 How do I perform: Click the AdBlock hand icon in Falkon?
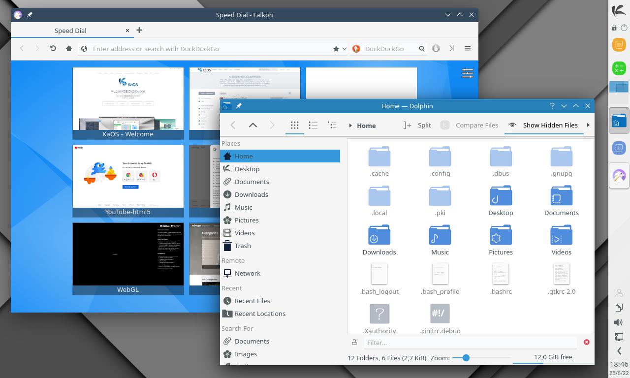[x=436, y=48]
